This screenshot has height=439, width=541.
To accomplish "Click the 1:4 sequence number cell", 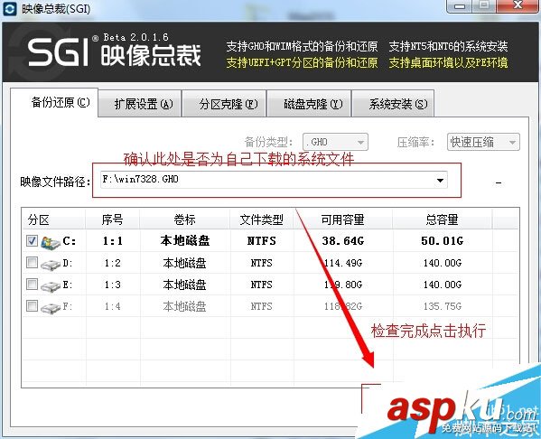I will click(113, 306).
